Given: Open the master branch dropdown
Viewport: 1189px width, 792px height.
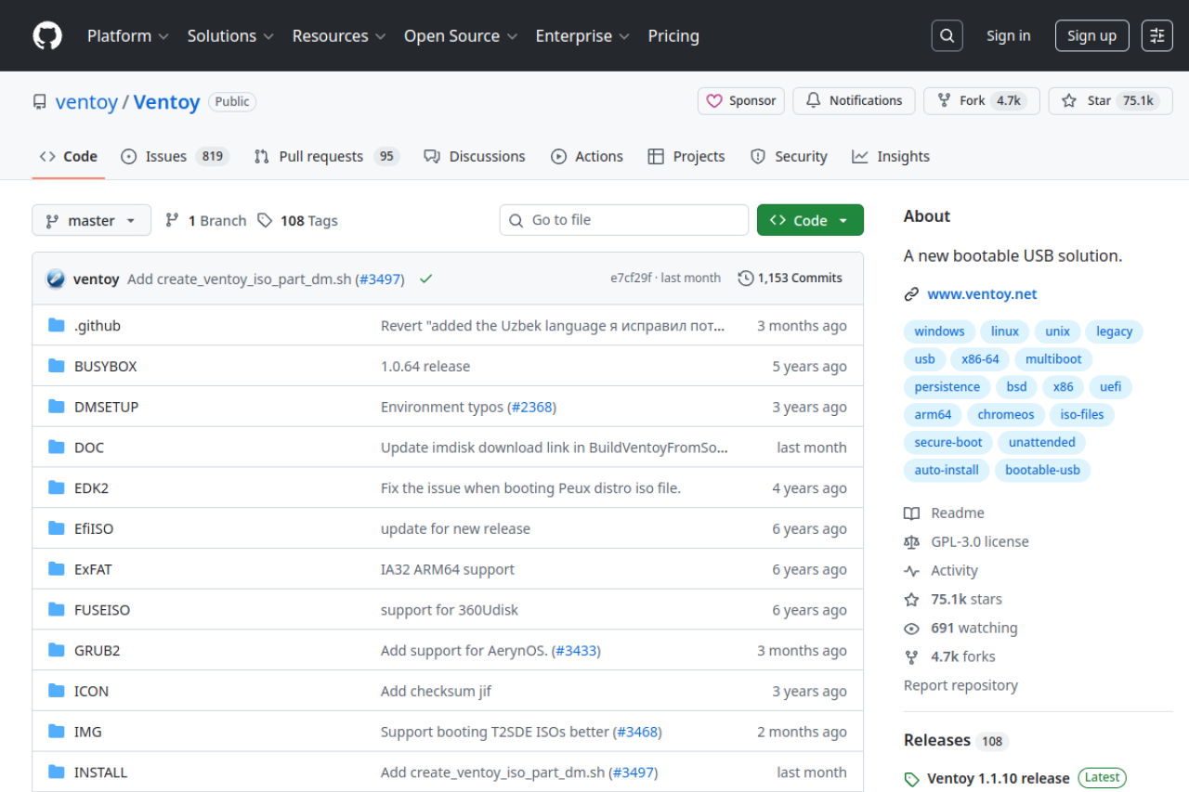Looking at the screenshot, I should [91, 220].
